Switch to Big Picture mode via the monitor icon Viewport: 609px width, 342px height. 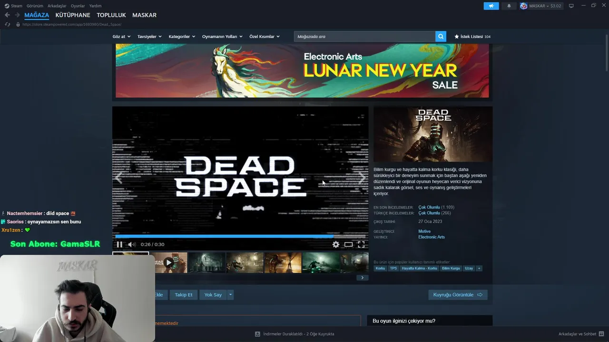(571, 6)
